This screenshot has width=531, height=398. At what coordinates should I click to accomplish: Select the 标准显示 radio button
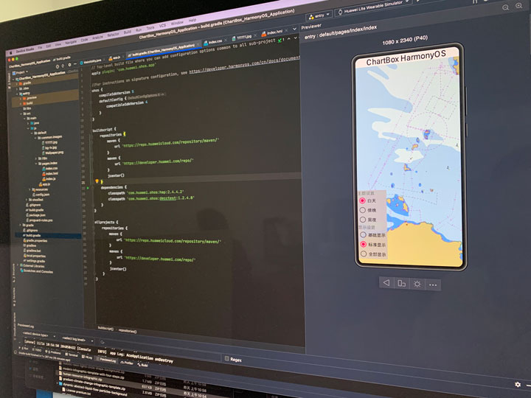pos(364,244)
